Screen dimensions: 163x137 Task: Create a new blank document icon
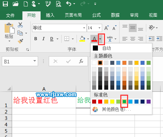[26, 4]
